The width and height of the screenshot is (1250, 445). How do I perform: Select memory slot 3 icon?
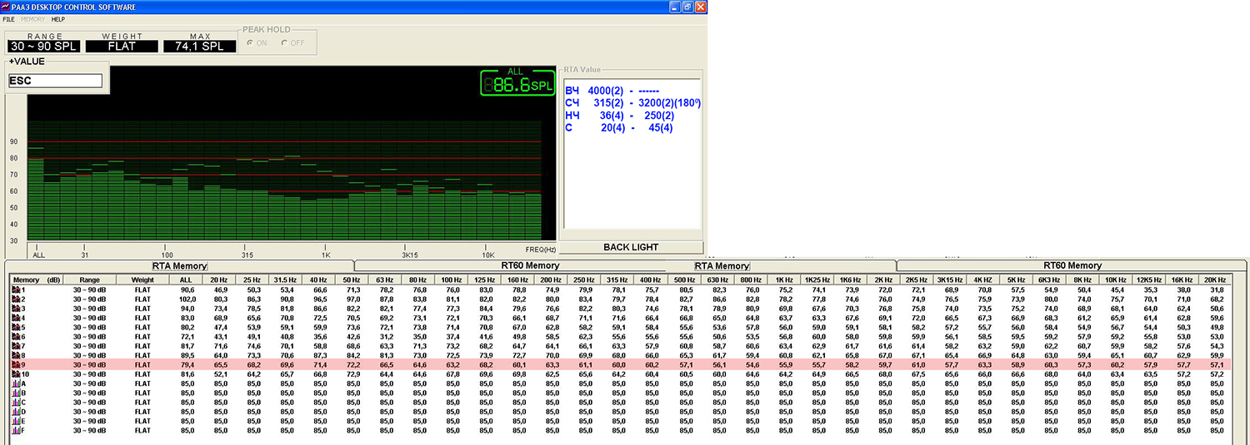click(x=16, y=308)
